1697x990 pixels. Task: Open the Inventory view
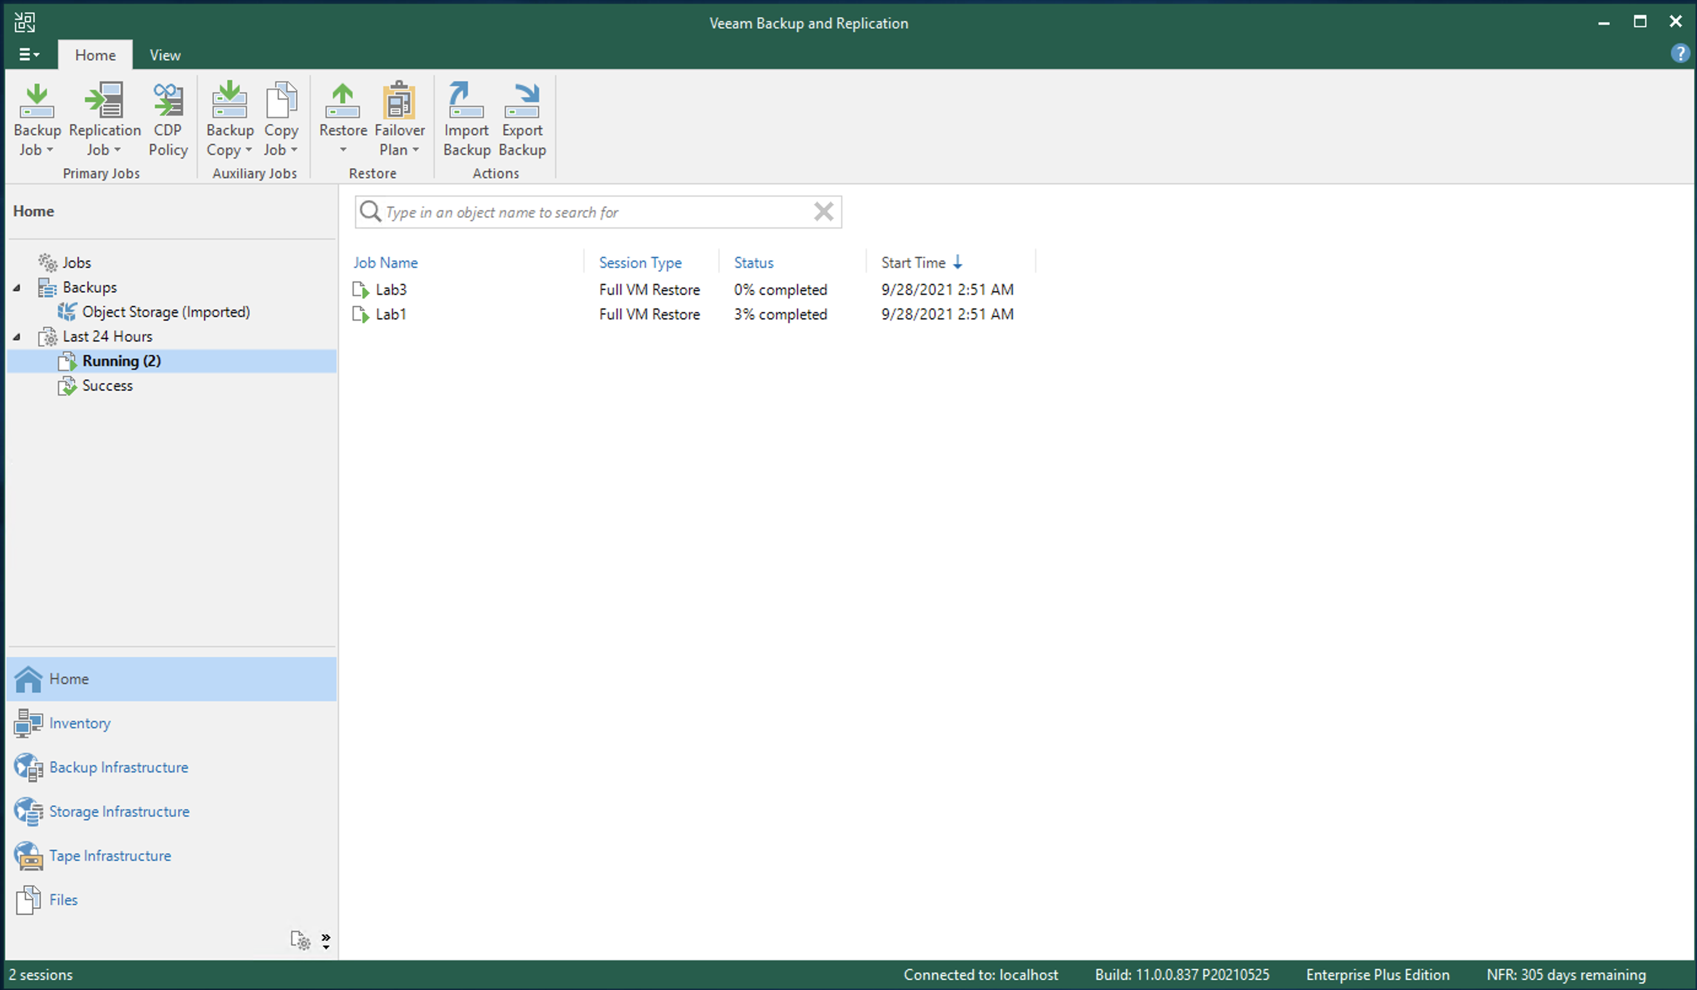click(x=79, y=723)
